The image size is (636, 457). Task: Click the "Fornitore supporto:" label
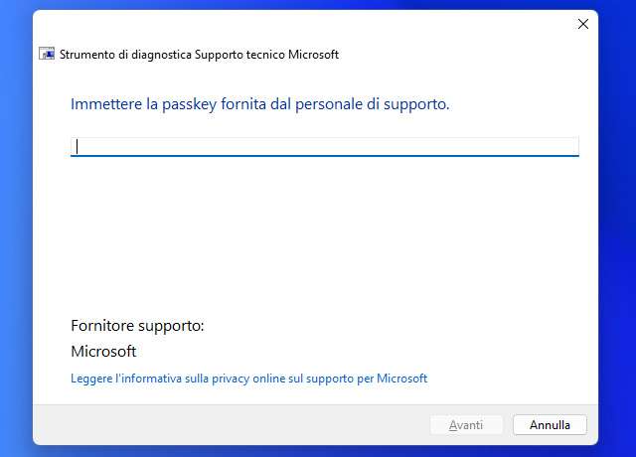point(137,325)
